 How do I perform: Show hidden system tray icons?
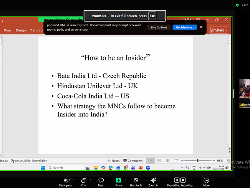coord(182,168)
